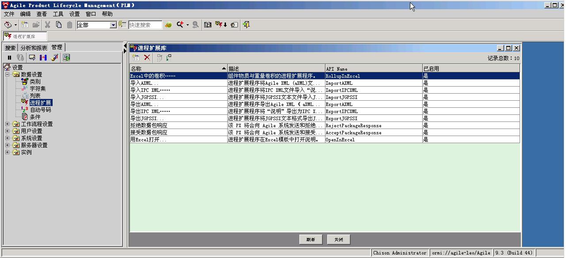Select the 自动号码 tree item

tap(40, 110)
